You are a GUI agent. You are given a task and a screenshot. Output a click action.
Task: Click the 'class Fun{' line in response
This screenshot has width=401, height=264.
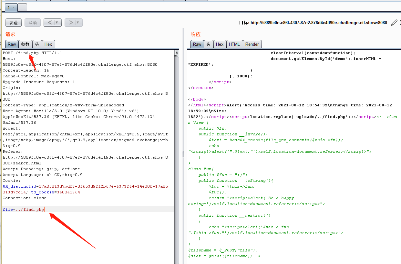coord(201,169)
